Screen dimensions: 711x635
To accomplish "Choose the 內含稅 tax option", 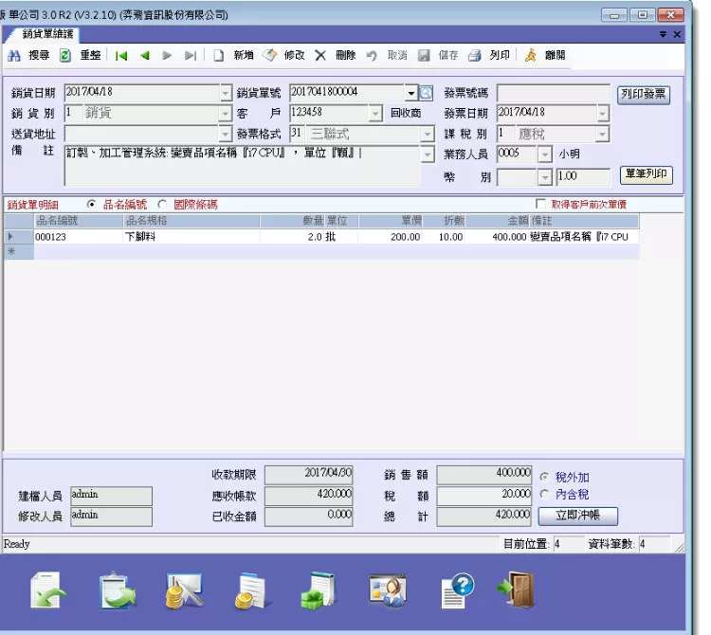I will coord(544,494).
